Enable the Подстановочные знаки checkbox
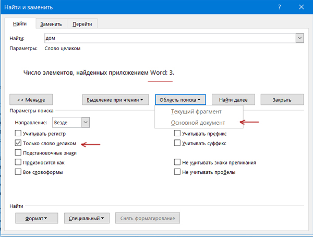Image resolution: width=313 pixels, height=237 pixels. click(18, 153)
